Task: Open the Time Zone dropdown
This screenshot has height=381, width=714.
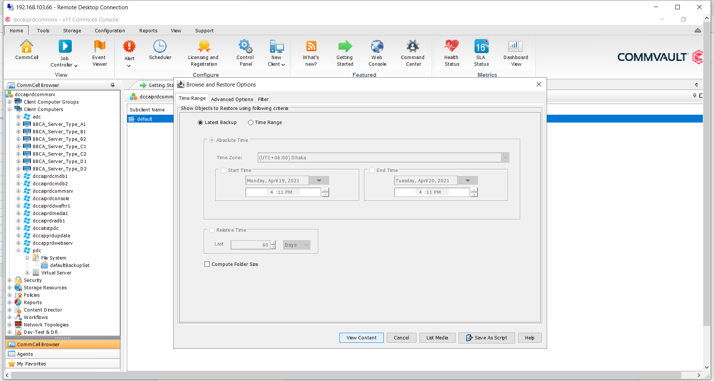Action: (505, 157)
